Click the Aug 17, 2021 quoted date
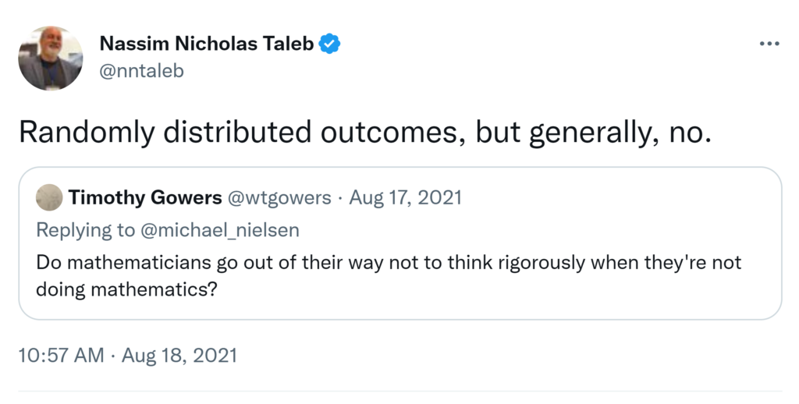This screenshot has height=404, width=799. click(405, 198)
